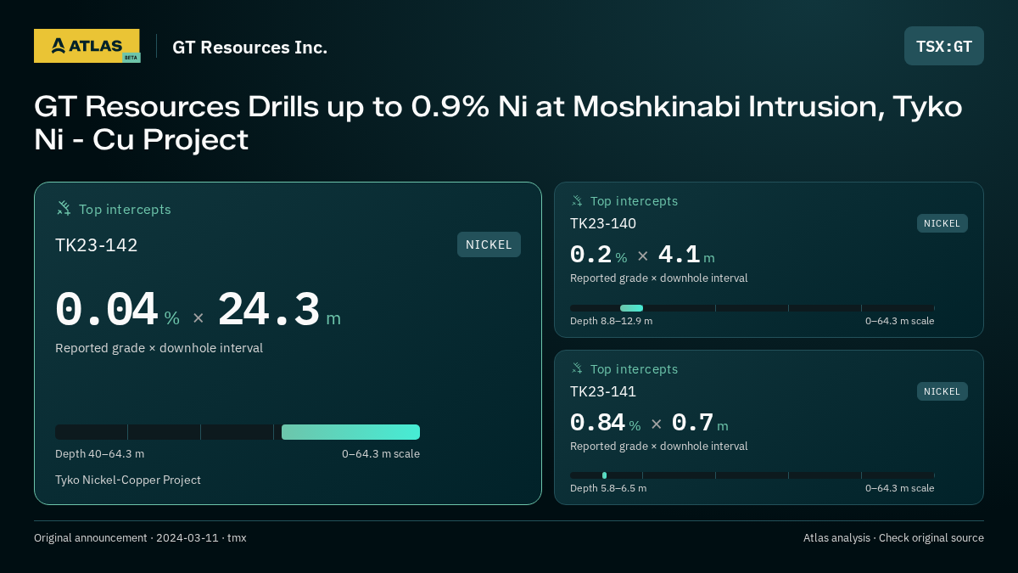Click '0–64.3 m scale' in TK23-141 card
This screenshot has width=1018, height=573.
pyautogui.click(x=899, y=488)
